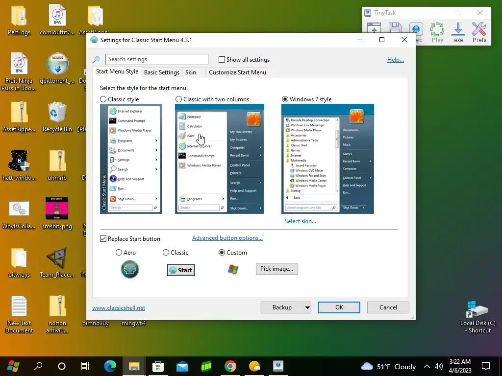
Task: Select the Classic start button option
Action: click(x=166, y=253)
